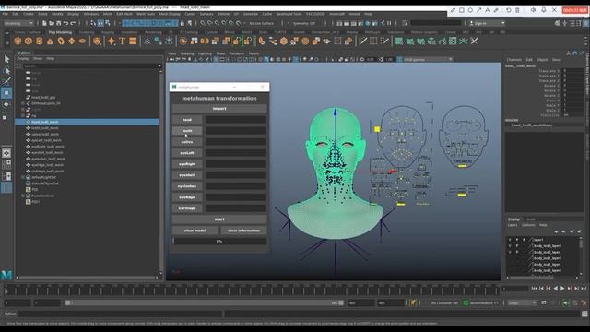
Task: Click the Redo arrow in status line
Action: (x=73, y=23)
